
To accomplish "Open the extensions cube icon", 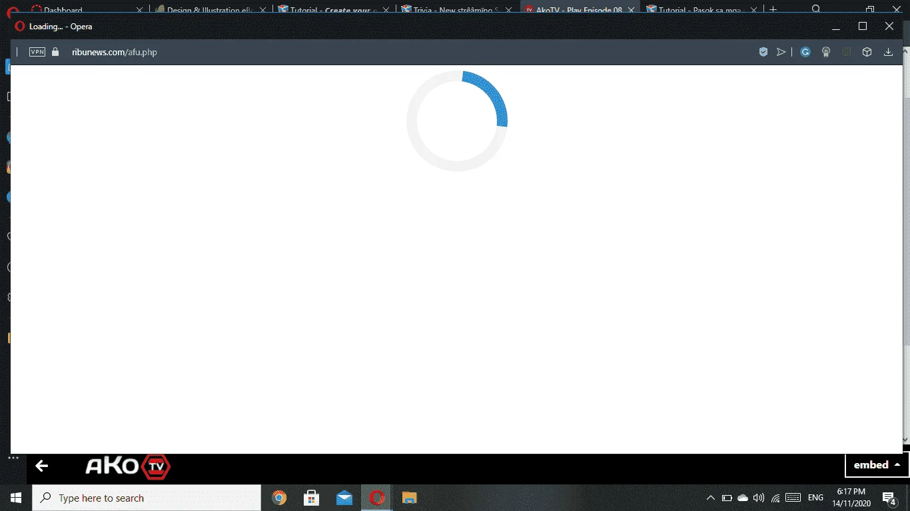I will click(867, 52).
